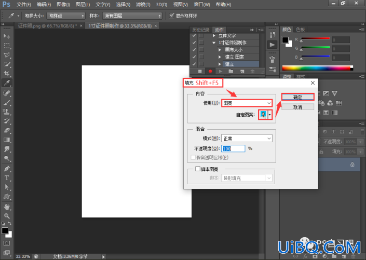This screenshot has height=260, width=366.
Task: Open the 图像 menu
Action: click(x=63, y=5)
